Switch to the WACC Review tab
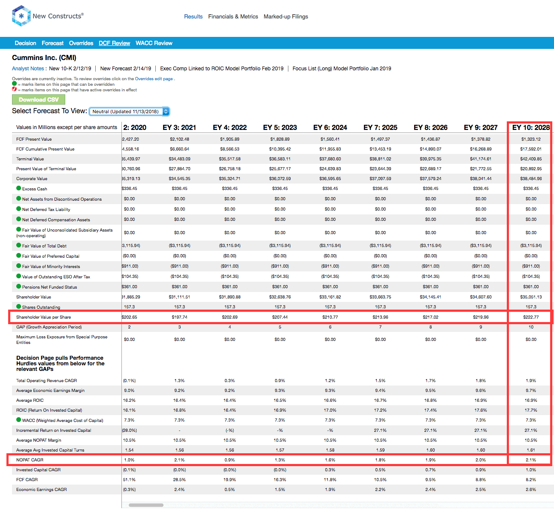Screen dimensions: 554x509 [154, 43]
